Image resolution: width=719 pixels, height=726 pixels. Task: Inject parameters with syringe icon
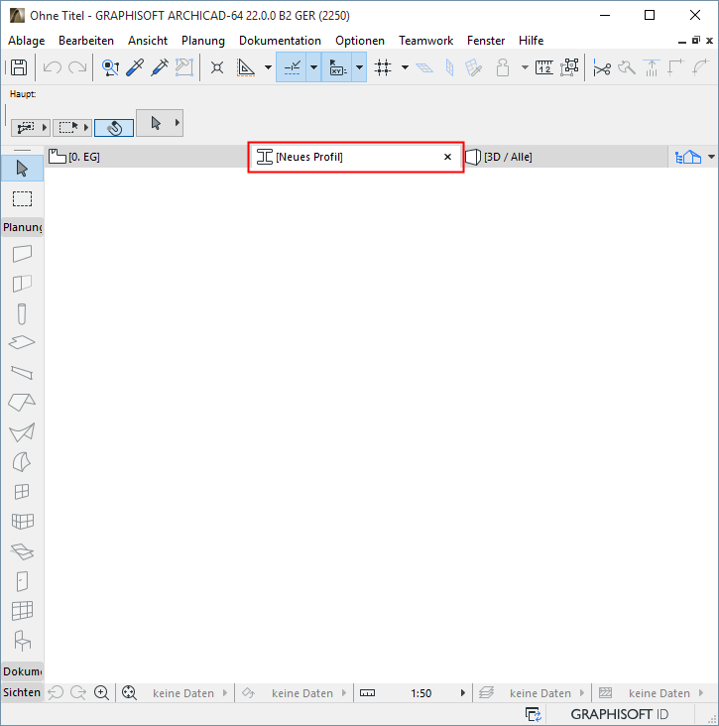[160, 67]
